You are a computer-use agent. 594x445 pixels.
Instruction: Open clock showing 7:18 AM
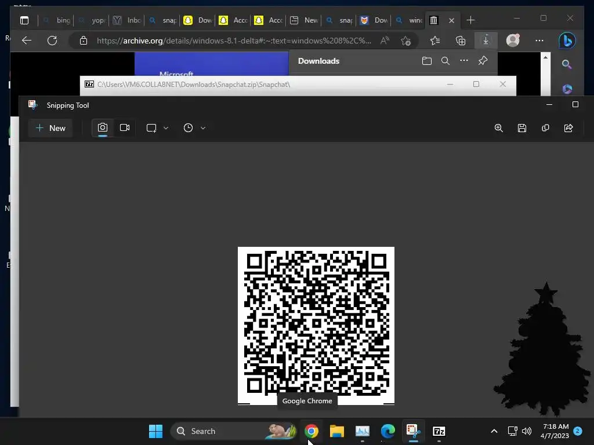pyautogui.click(x=555, y=431)
